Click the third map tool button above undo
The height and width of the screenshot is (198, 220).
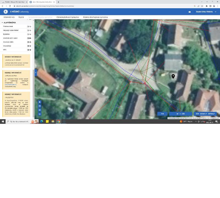[x=40, y=110]
